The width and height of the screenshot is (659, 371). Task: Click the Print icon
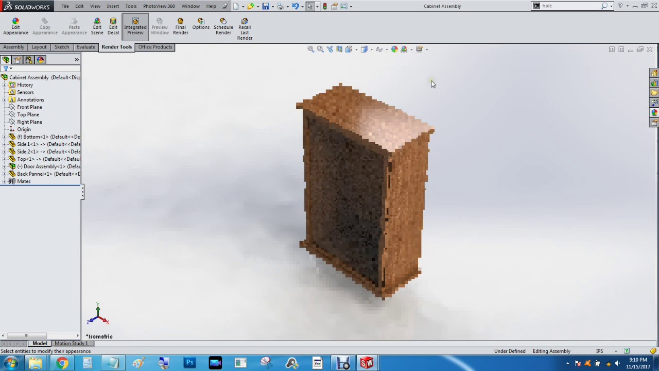pos(280,6)
